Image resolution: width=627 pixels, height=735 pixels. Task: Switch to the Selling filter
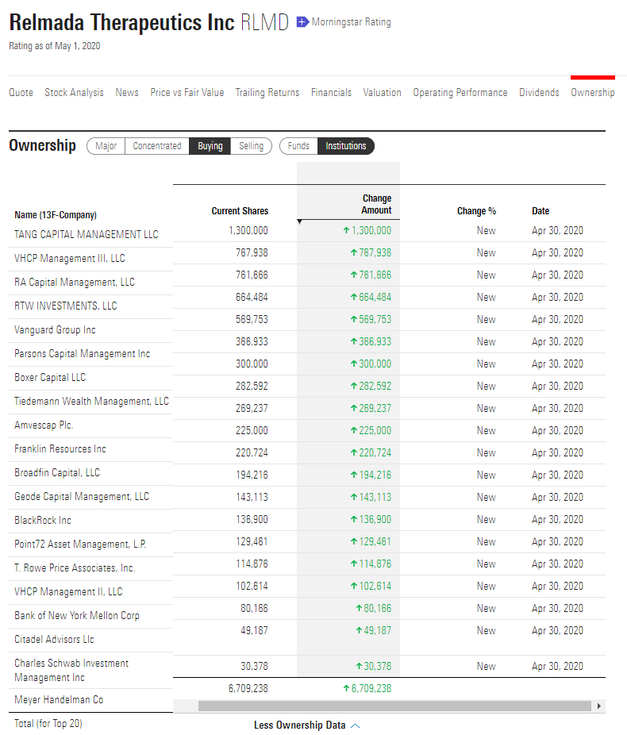(251, 146)
